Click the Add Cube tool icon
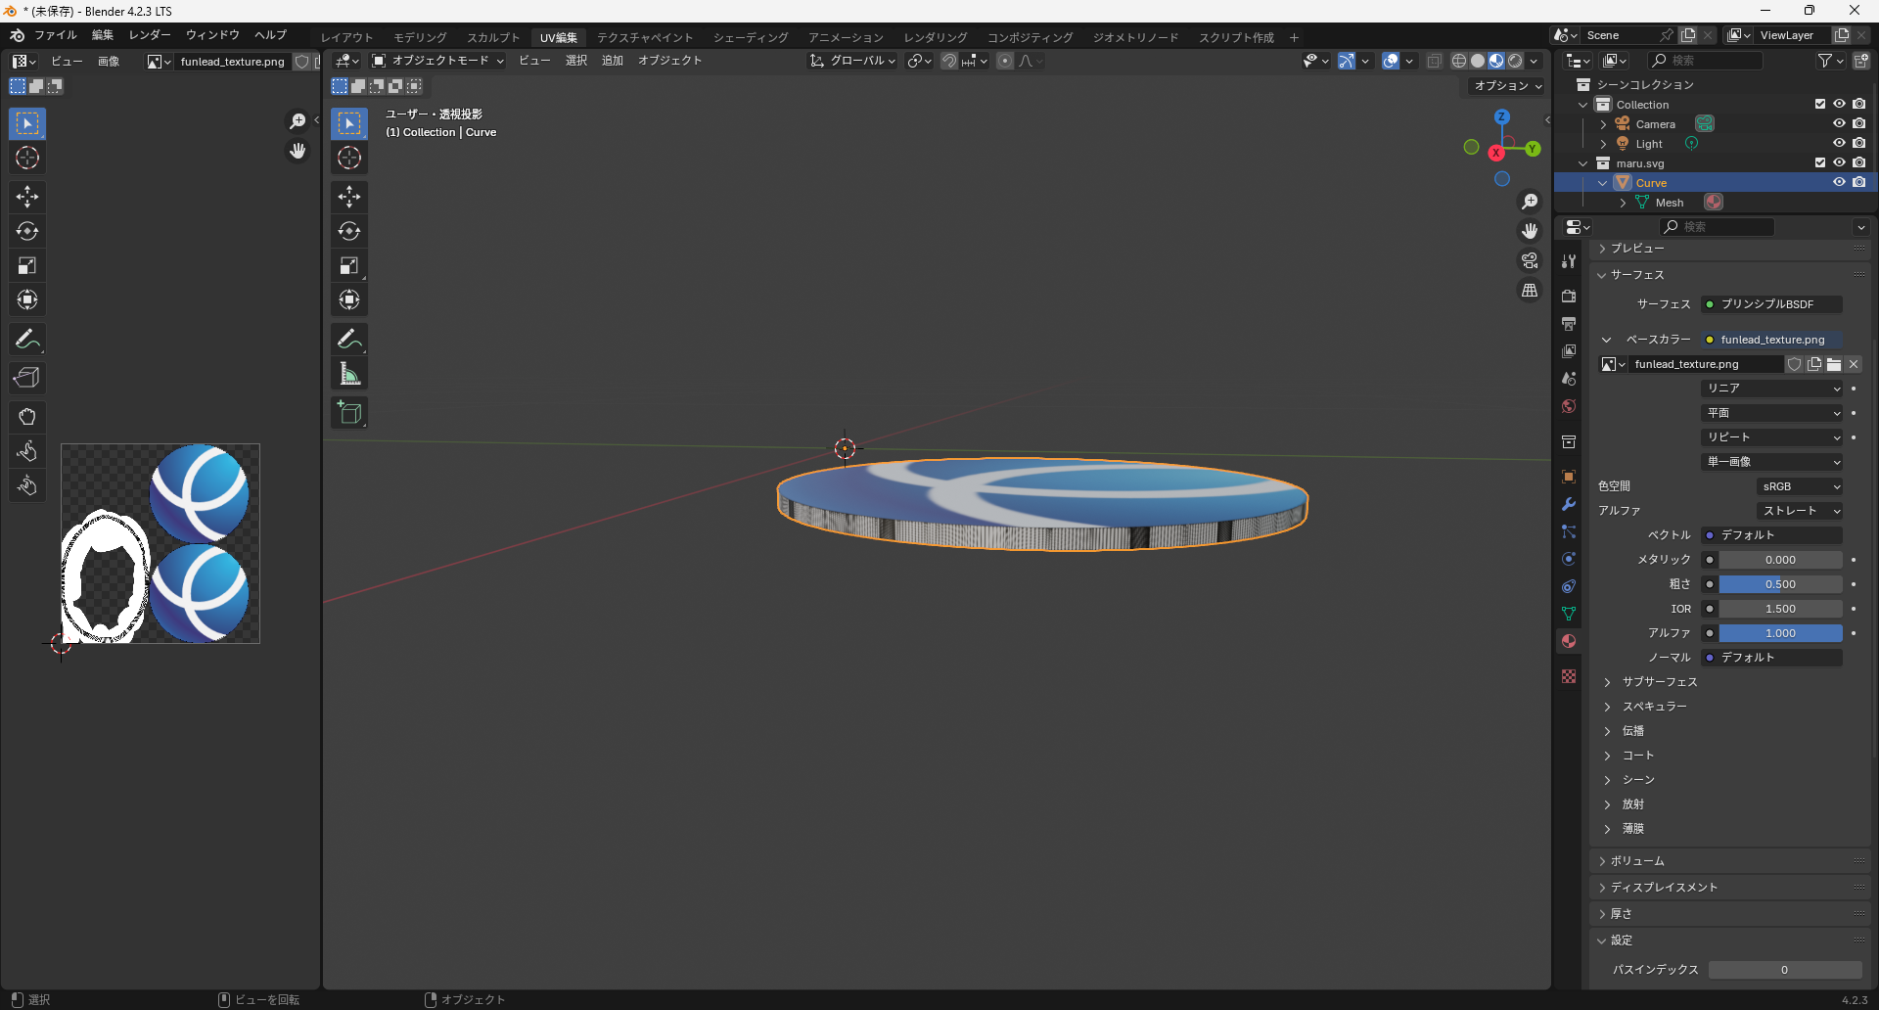The height and width of the screenshot is (1010, 1879). (349, 413)
